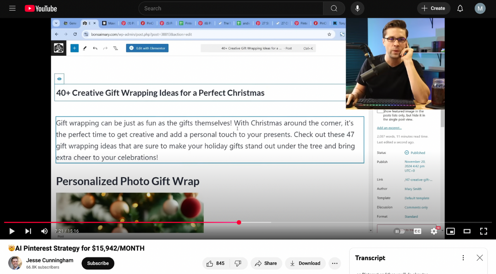Open WordPress document overview list icon

click(x=115, y=48)
